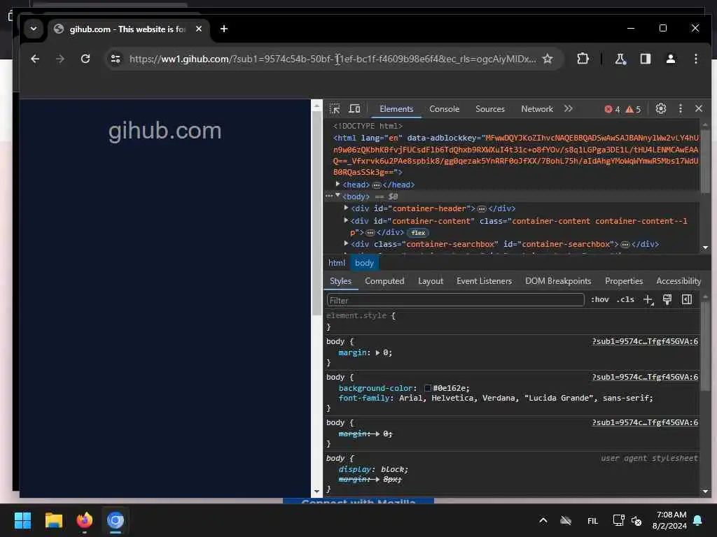
Task: Click ellipsis inside the head element
Action: pos(376,185)
